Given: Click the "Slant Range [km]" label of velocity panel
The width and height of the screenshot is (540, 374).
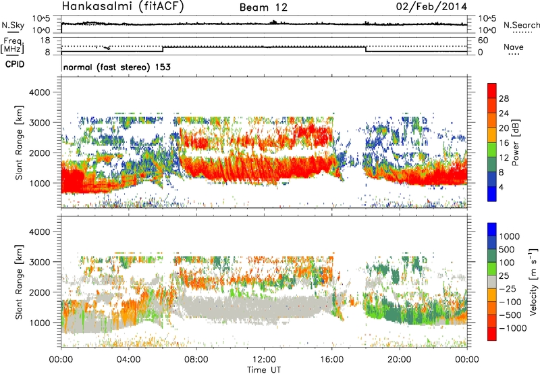Looking at the screenshot, I should tap(19, 282).
